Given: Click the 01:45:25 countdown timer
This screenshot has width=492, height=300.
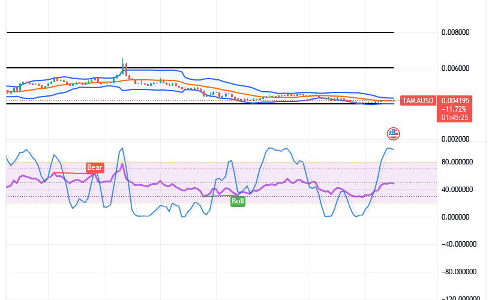Looking at the screenshot, I should click(455, 118).
